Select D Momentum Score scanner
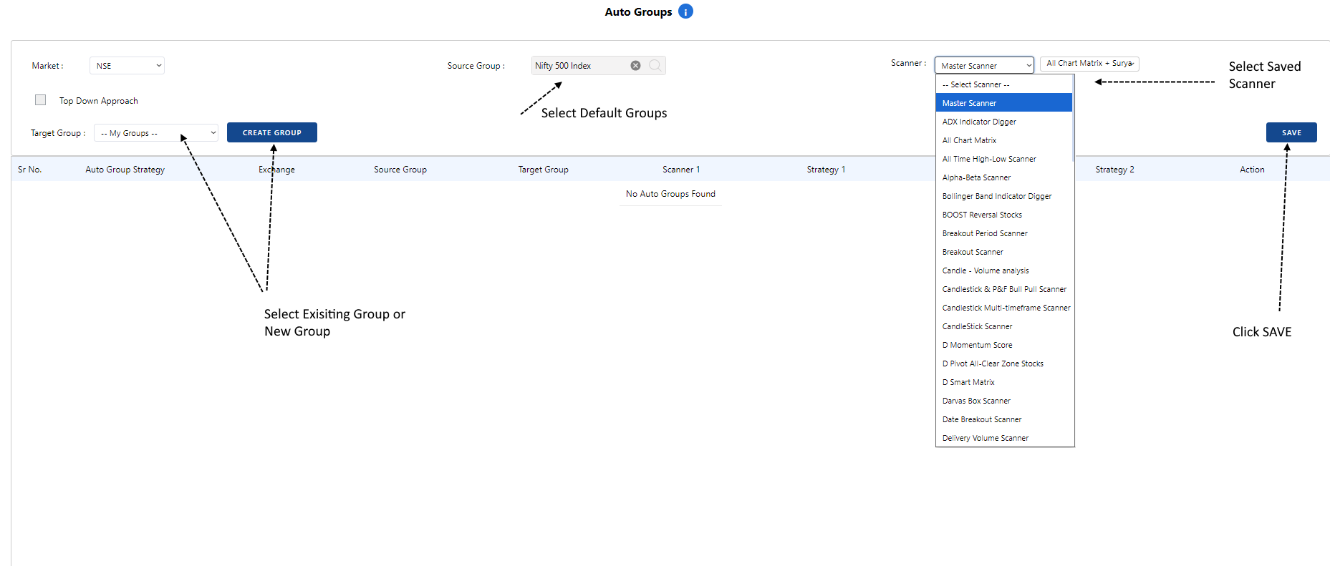Viewport: 1330px width, 566px height. [1004, 345]
